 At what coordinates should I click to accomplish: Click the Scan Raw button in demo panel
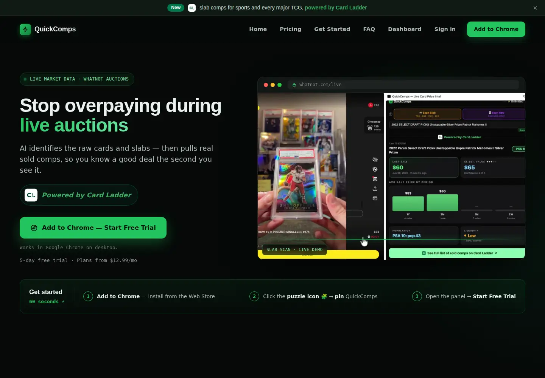pos(494,114)
